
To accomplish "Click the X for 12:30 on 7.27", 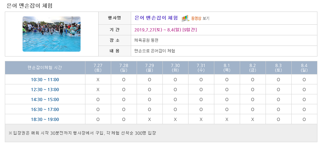I will click(x=98, y=90).
